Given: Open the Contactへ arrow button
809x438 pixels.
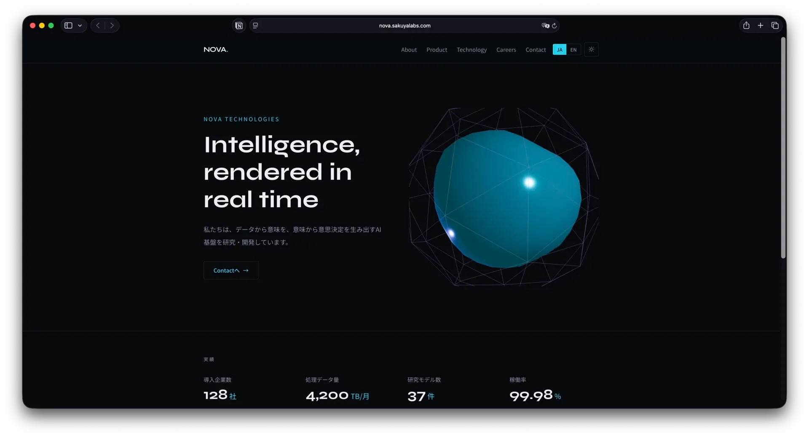Looking at the screenshot, I should point(231,270).
